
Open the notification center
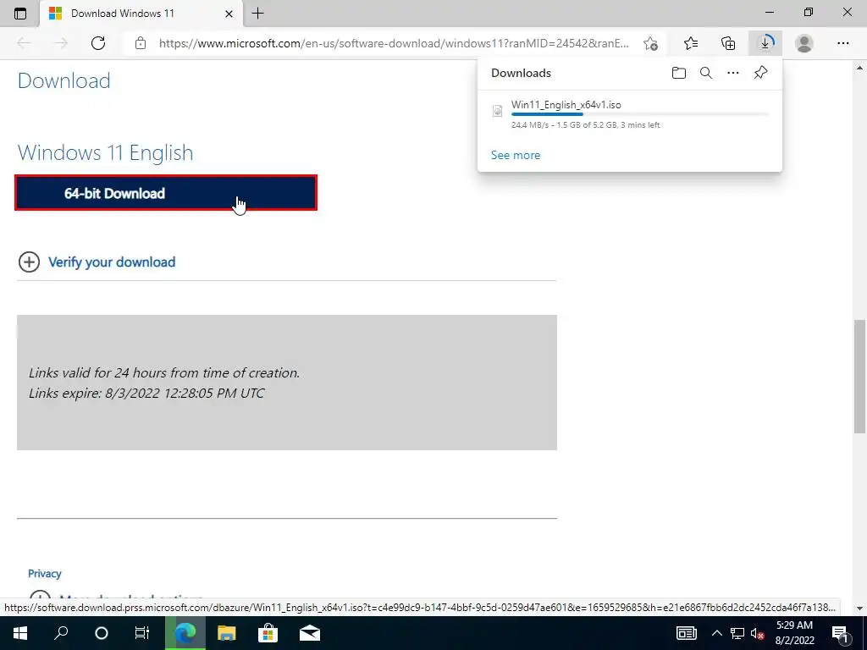pos(841,633)
